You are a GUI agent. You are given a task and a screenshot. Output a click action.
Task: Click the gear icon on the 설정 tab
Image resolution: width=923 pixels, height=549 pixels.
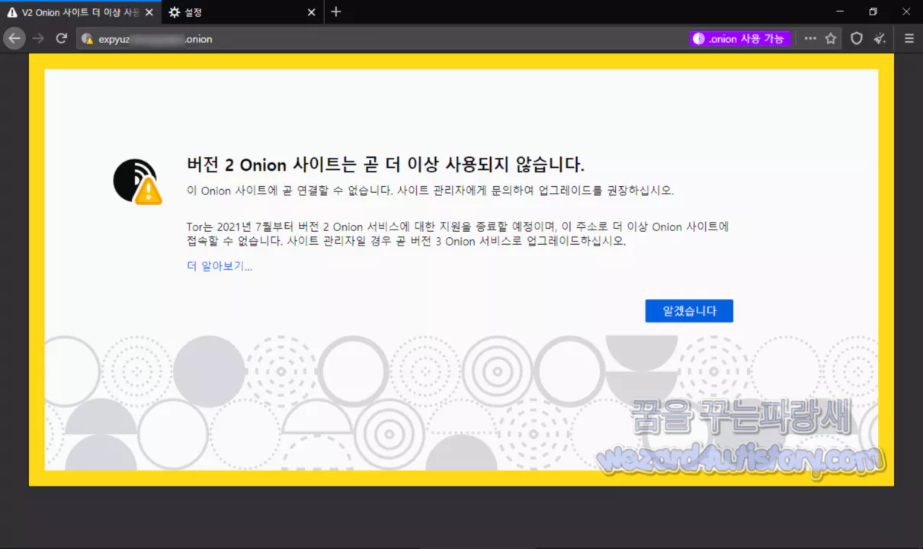pos(174,12)
